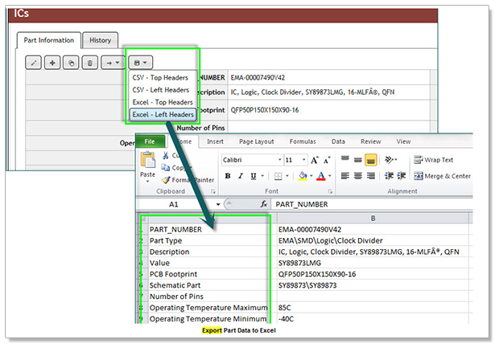Switch to the History tab
Image resolution: width=495 pixels, height=344 pixels.
click(x=101, y=40)
